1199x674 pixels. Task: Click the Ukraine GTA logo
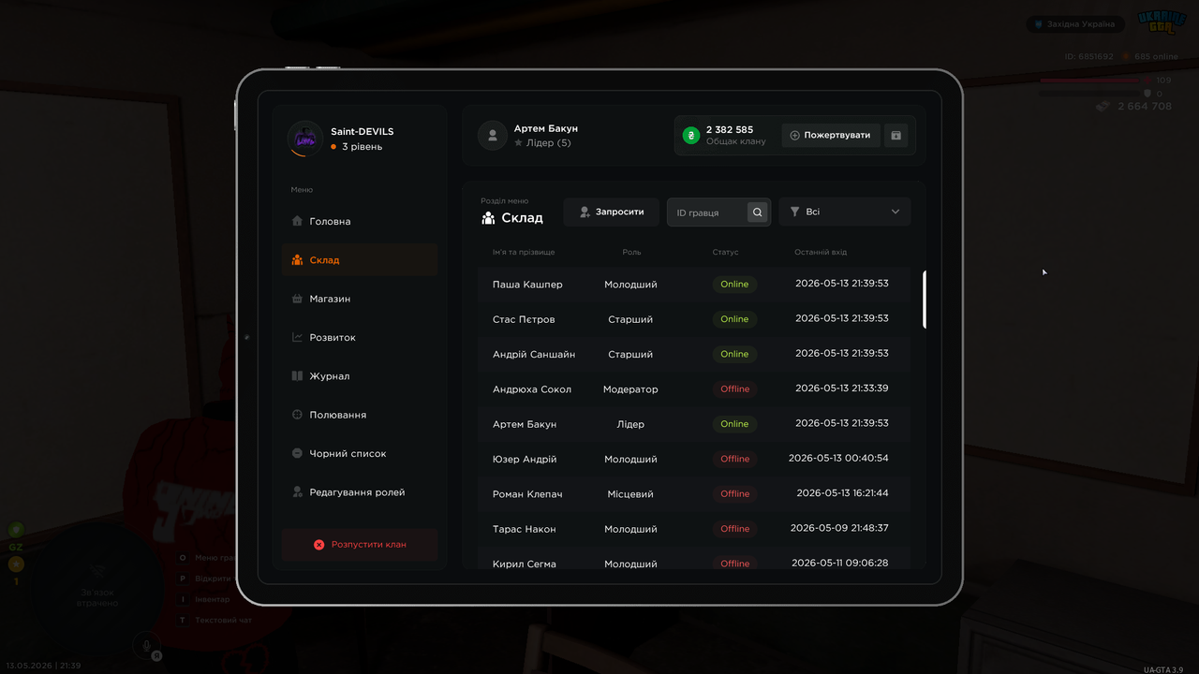point(1162,23)
